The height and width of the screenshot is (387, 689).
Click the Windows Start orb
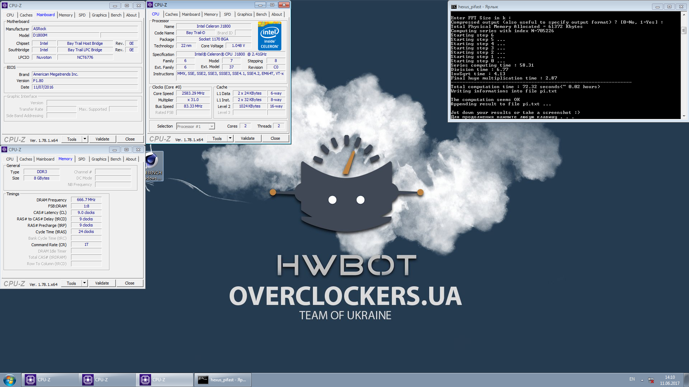pyautogui.click(x=10, y=380)
